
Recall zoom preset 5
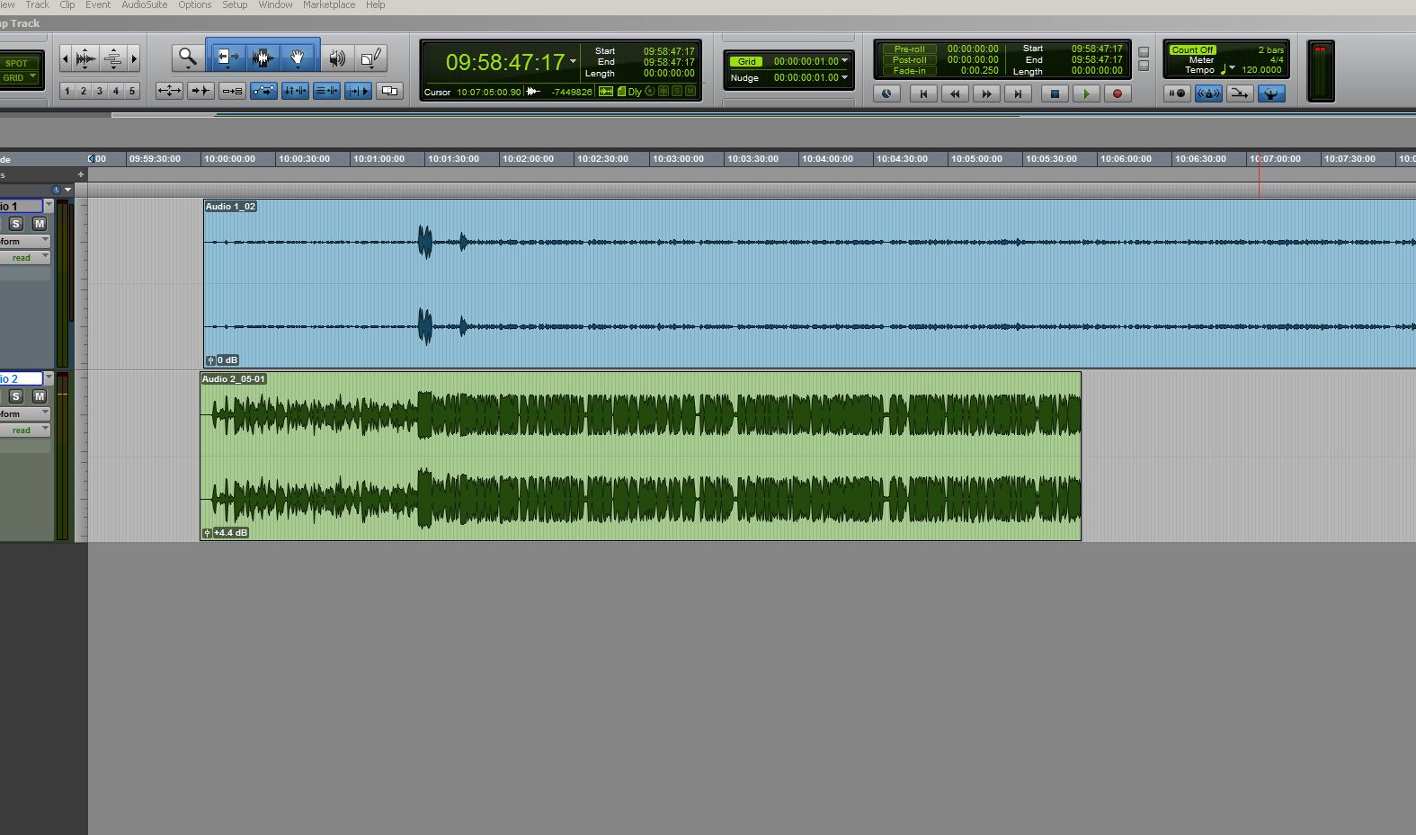pyautogui.click(x=132, y=91)
